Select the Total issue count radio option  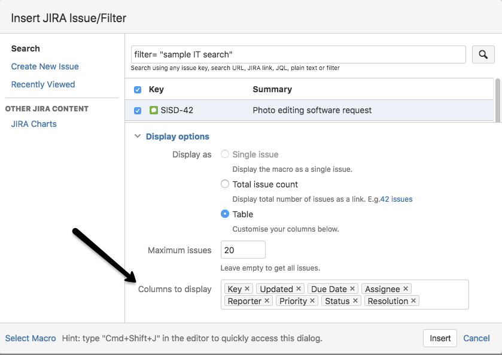click(225, 184)
